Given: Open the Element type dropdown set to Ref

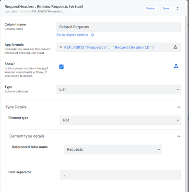Looking at the screenshot, I should coord(120,120).
